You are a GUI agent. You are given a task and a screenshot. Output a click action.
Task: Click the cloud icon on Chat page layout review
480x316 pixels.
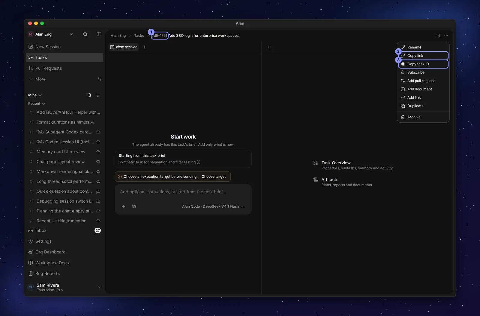[98, 162]
